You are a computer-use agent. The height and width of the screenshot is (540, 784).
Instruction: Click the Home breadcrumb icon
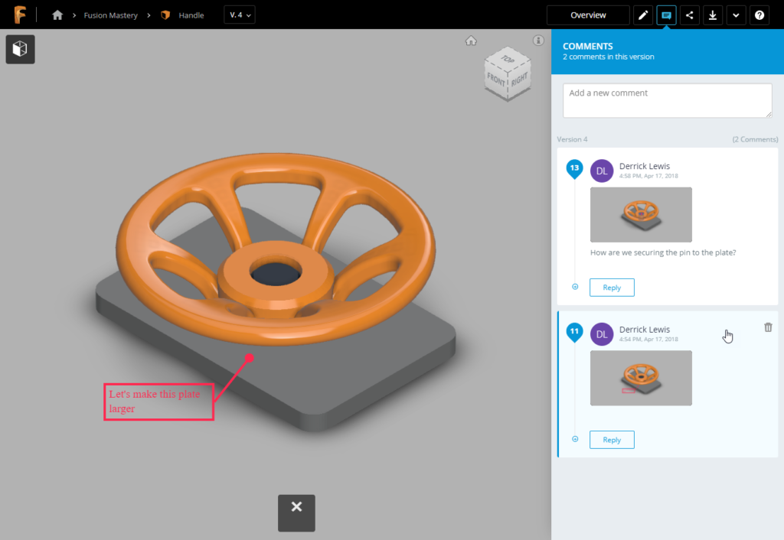pos(57,14)
